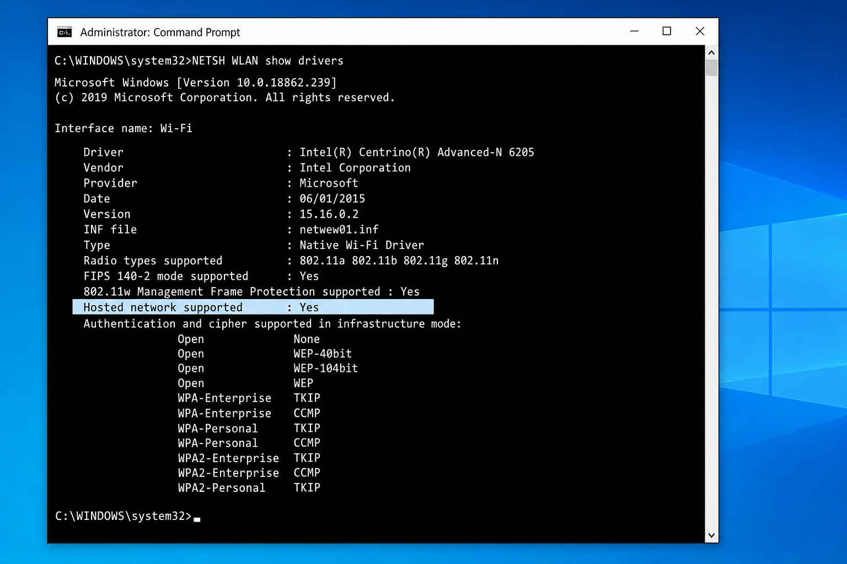Click the 'netwew01.inf' value

click(x=339, y=229)
